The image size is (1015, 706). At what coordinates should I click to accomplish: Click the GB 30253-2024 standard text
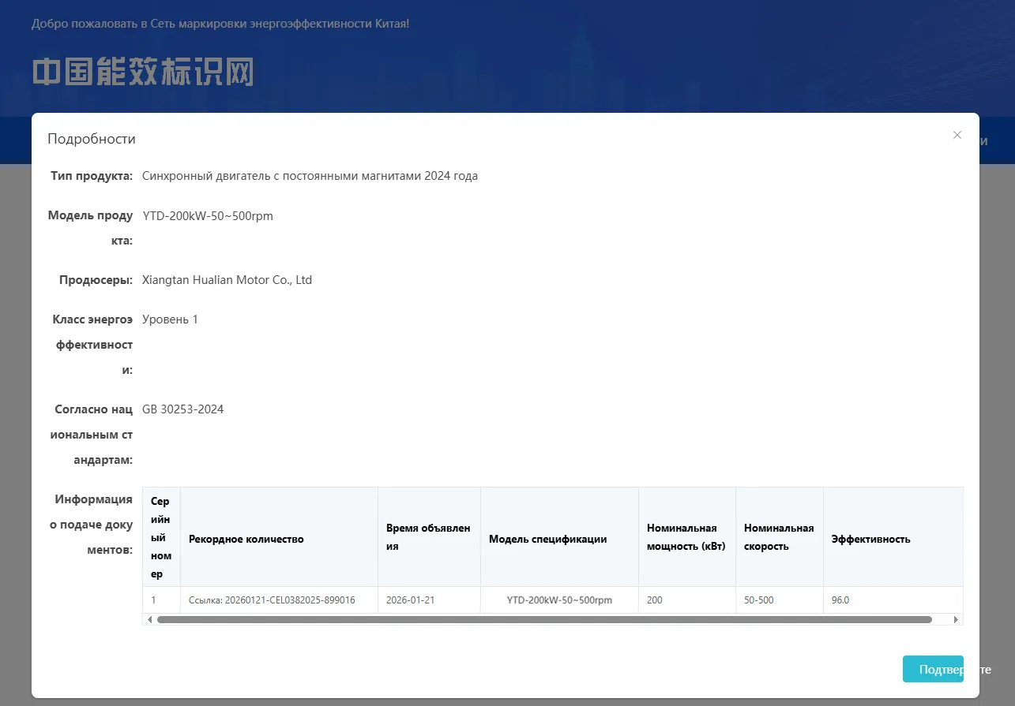pos(182,409)
